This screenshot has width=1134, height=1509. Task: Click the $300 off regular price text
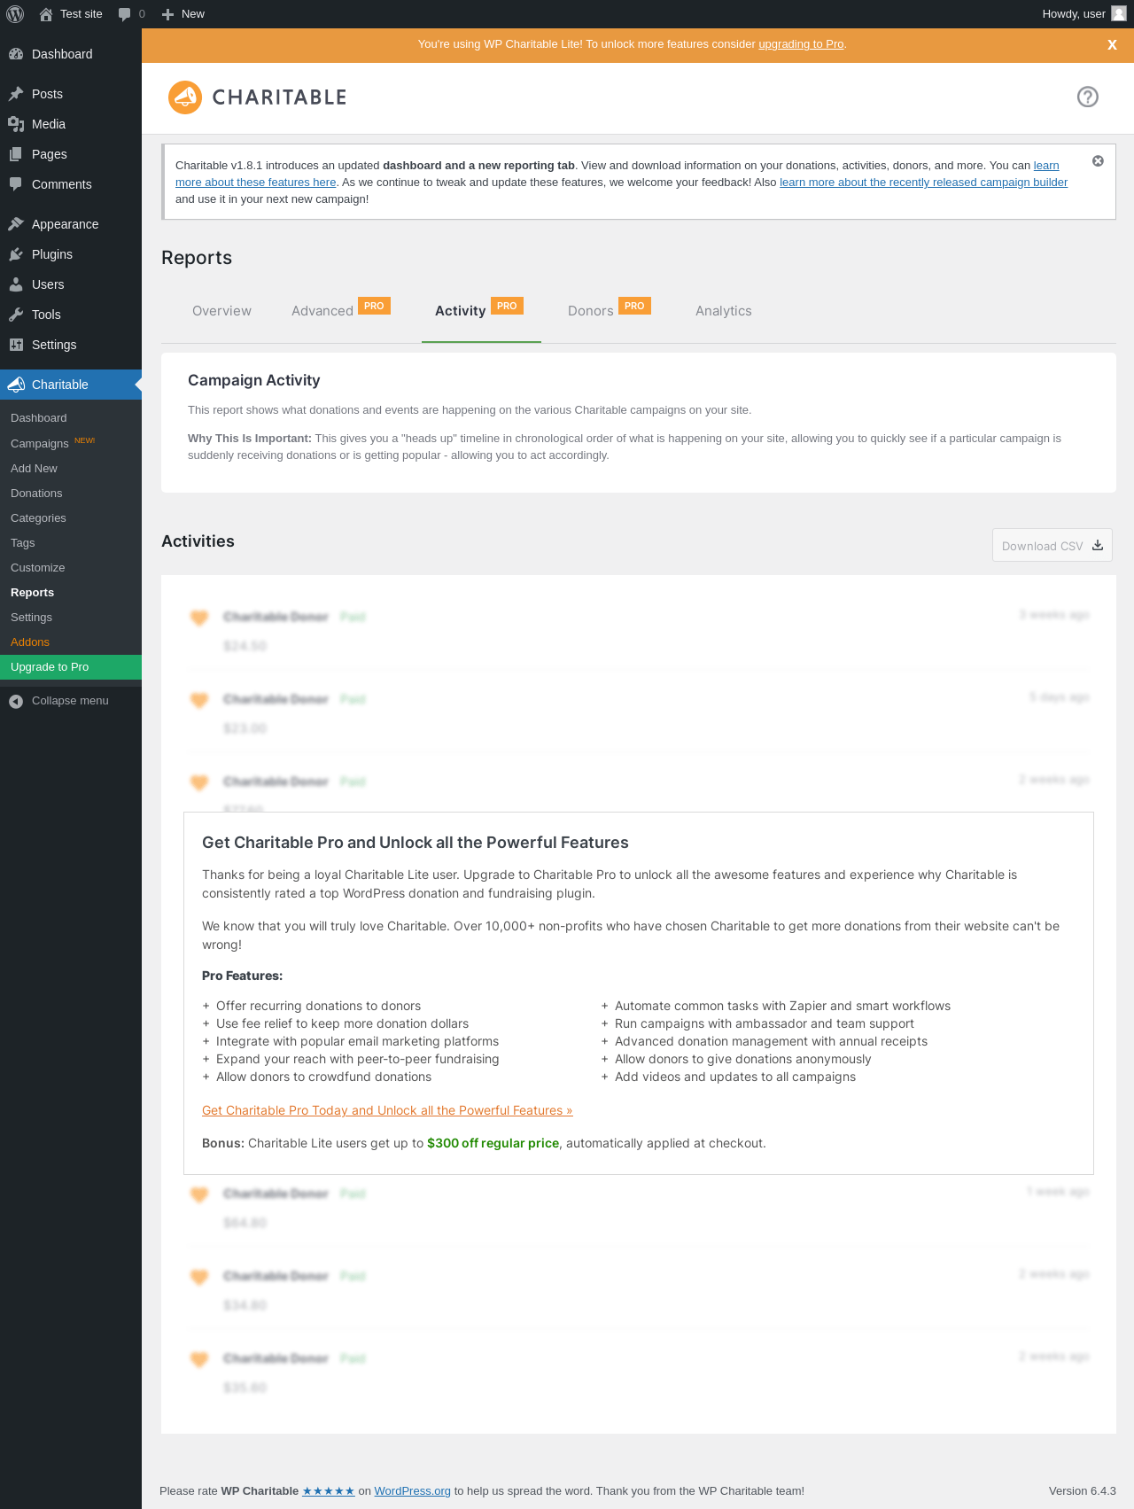[x=493, y=1143]
